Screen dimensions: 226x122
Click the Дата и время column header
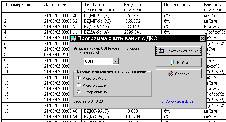57,5
